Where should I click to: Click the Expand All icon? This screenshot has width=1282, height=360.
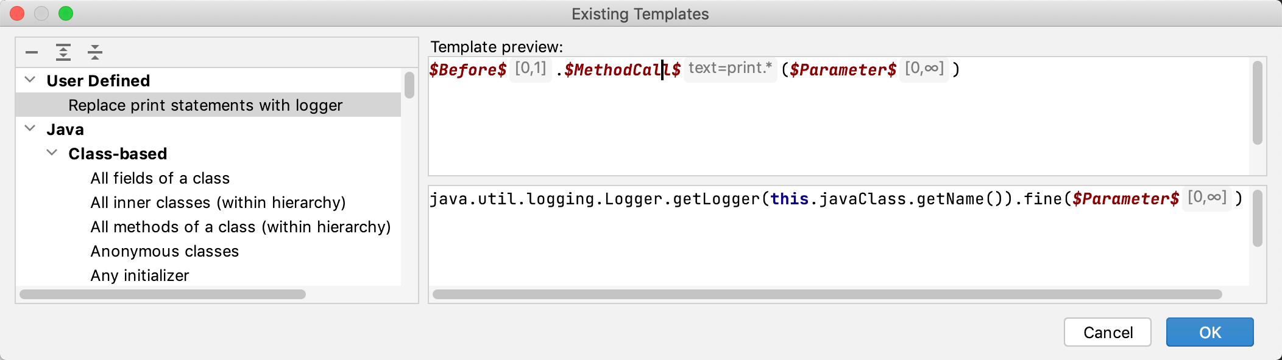[x=63, y=52]
